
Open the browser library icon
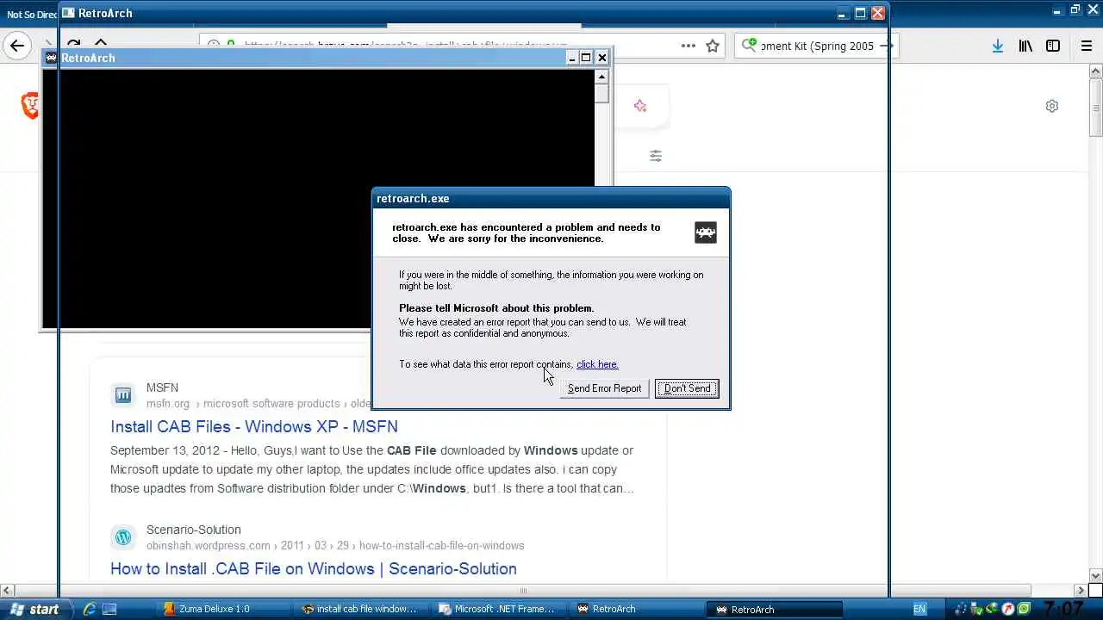pyautogui.click(x=1025, y=46)
